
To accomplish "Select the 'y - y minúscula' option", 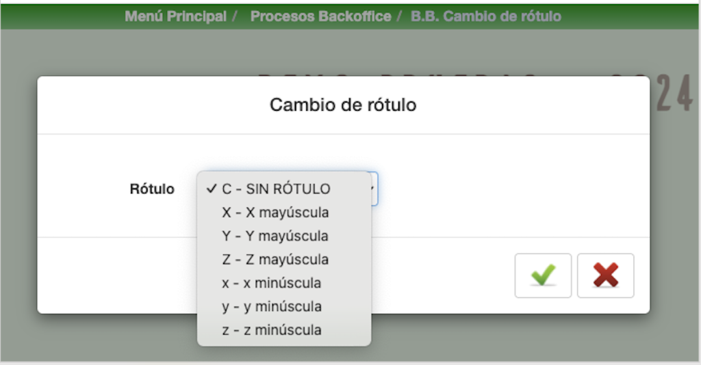I will [x=284, y=306].
